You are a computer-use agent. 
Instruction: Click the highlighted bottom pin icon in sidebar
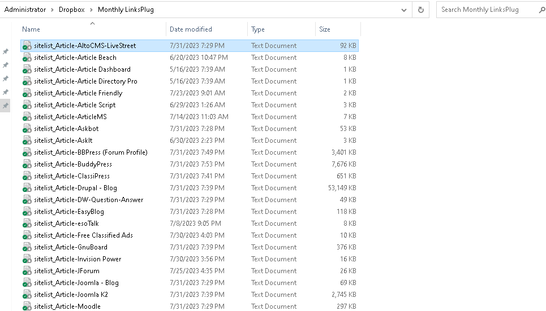pyautogui.click(x=6, y=106)
